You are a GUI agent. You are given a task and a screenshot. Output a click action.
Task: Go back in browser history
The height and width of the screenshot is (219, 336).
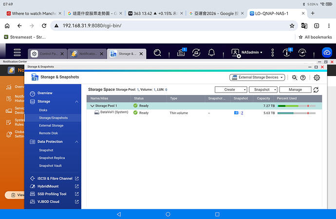pyautogui.click(x=19, y=26)
